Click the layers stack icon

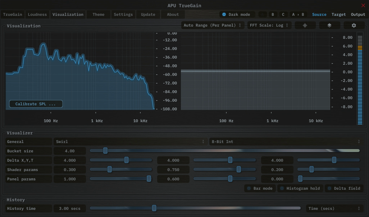point(329,26)
